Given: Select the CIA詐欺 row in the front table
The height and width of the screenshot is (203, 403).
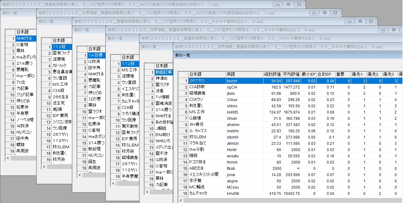Looking at the screenshot, I should pos(207,87).
